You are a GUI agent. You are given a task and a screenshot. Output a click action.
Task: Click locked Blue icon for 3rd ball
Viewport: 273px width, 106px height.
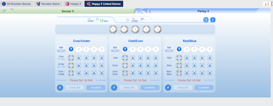pyautogui.click(x=194, y=65)
